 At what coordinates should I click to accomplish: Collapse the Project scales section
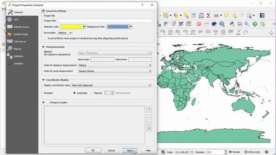(x=43, y=102)
